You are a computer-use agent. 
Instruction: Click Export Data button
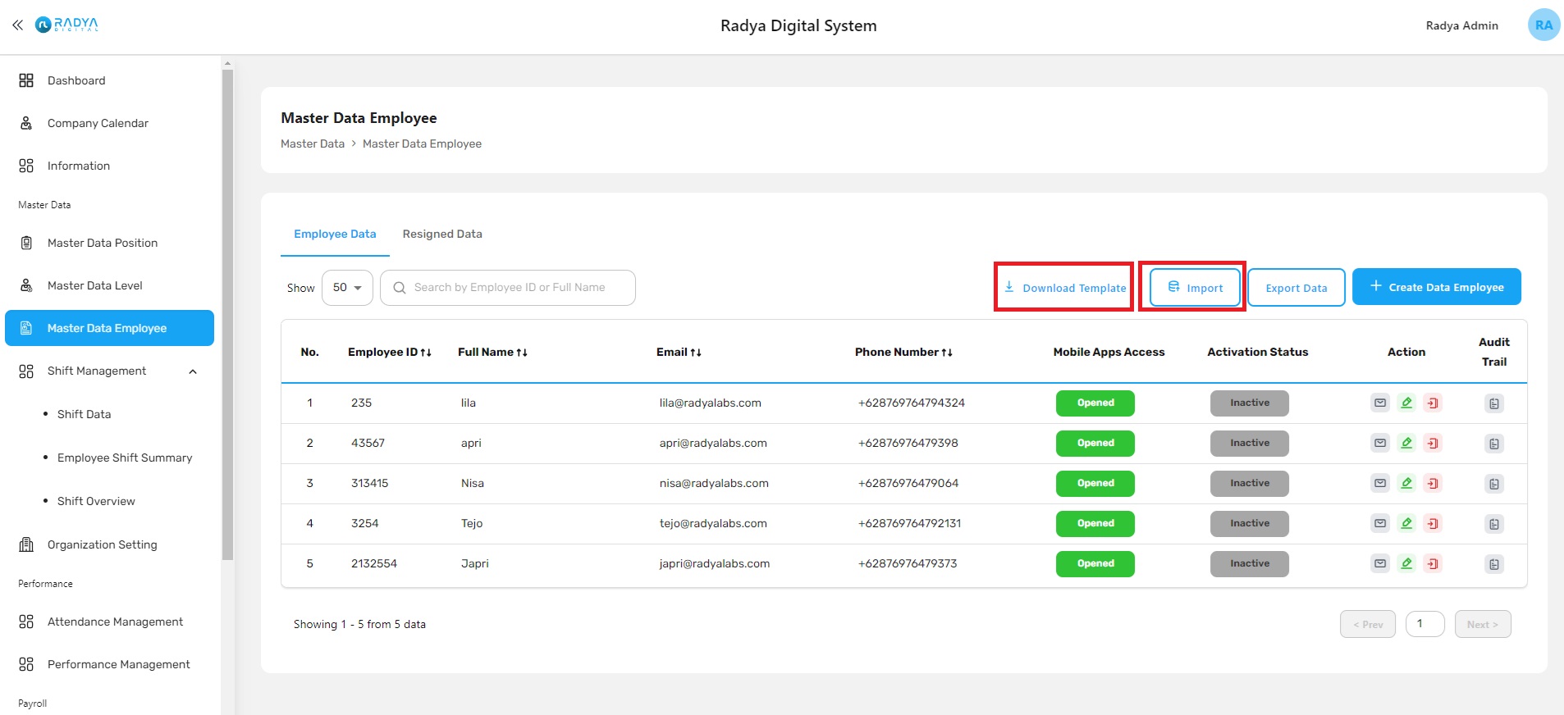tap(1296, 288)
